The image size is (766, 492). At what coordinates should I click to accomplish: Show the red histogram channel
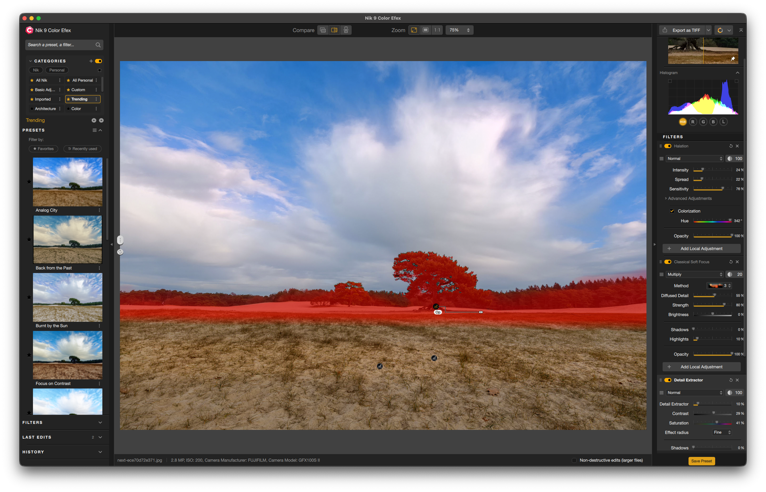point(693,122)
